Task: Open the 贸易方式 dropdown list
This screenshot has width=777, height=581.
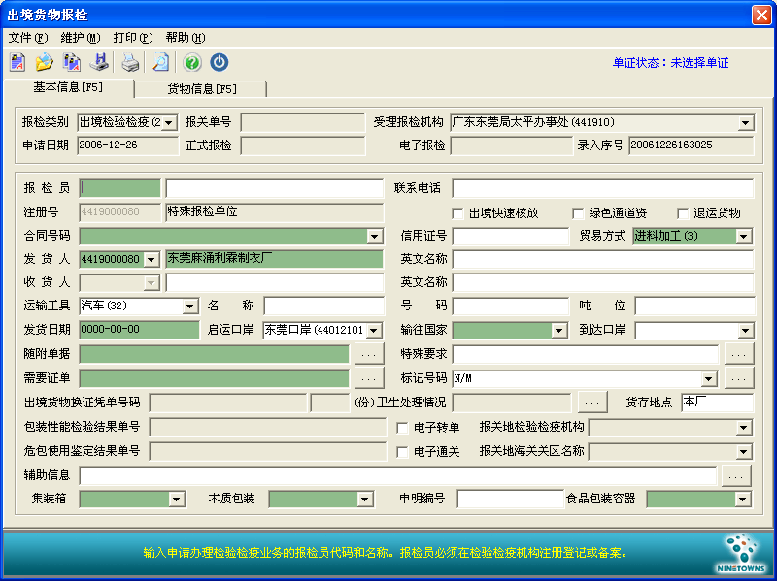Action: (743, 237)
